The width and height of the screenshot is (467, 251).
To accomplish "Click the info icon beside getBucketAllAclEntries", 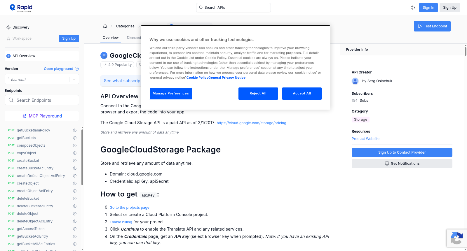I will click(x=75, y=244).
